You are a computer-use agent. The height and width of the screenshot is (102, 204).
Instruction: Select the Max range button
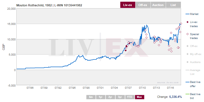[139, 97]
